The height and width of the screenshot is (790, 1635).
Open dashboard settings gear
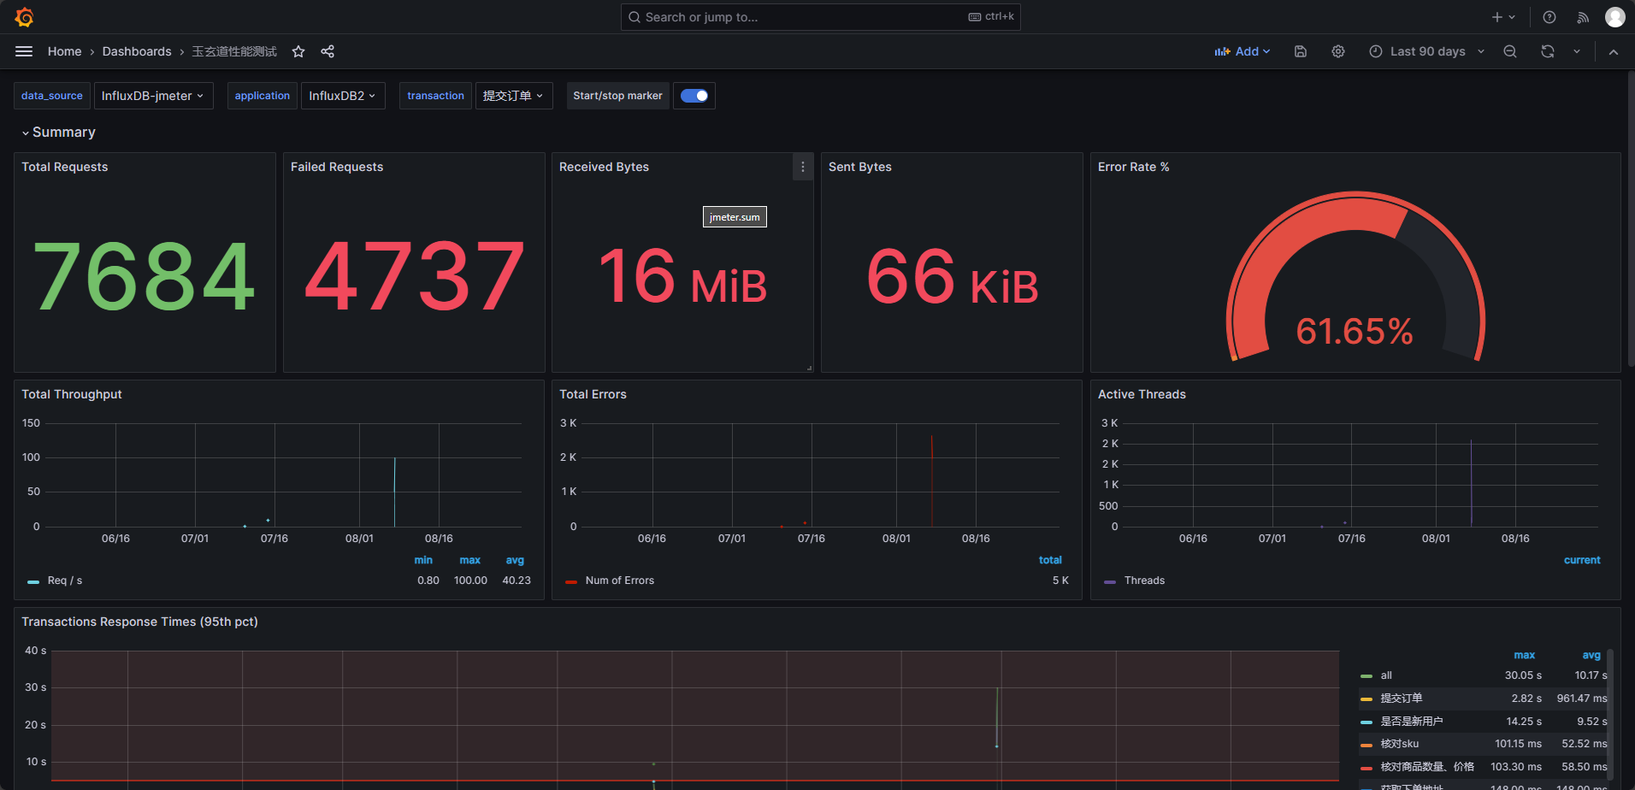click(x=1338, y=51)
